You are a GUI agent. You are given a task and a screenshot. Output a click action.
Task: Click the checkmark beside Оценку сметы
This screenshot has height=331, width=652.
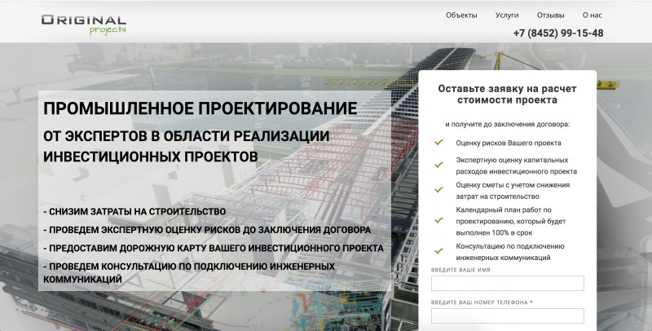(x=438, y=190)
